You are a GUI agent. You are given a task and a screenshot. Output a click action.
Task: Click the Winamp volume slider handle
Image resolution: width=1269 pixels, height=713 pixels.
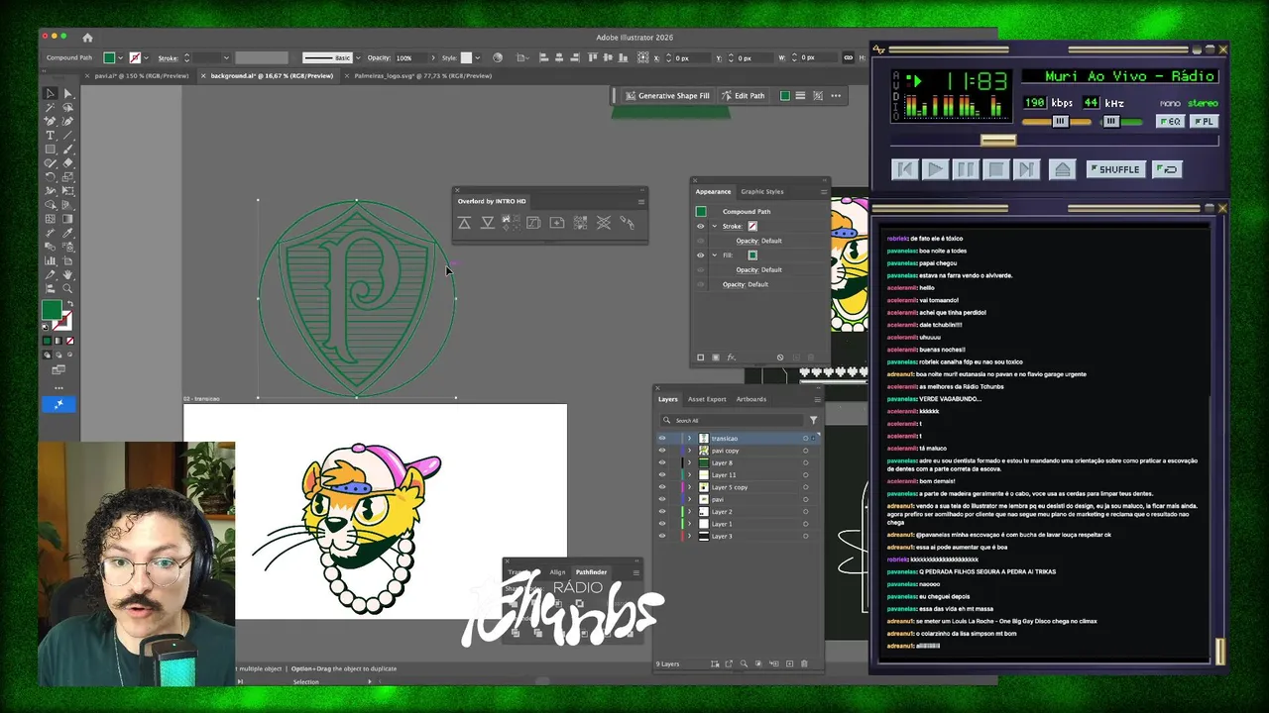pyautogui.click(x=1060, y=122)
